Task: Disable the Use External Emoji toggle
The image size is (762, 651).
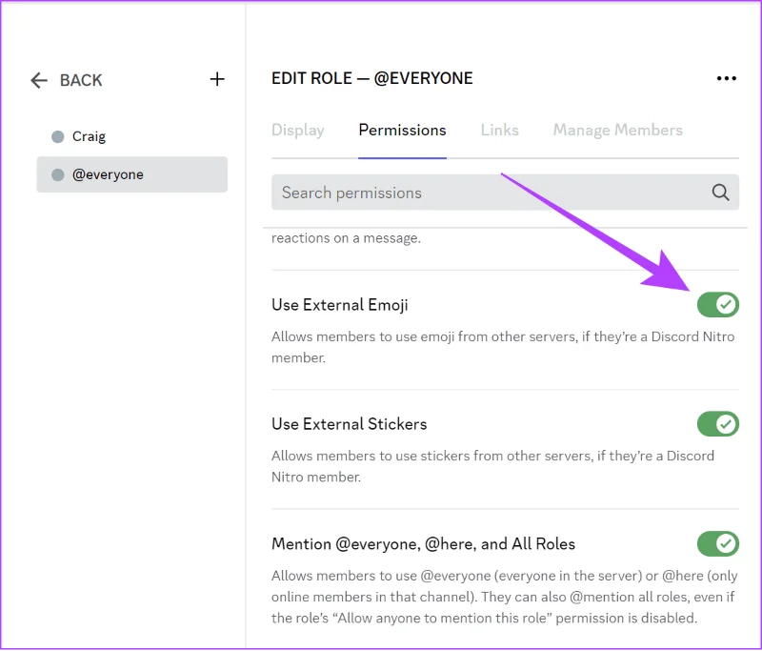Action: tap(718, 305)
